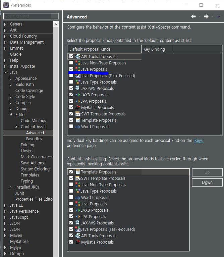The image size is (224, 257).
Task: Select the Typing tree entry
Action: pos(27,181)
